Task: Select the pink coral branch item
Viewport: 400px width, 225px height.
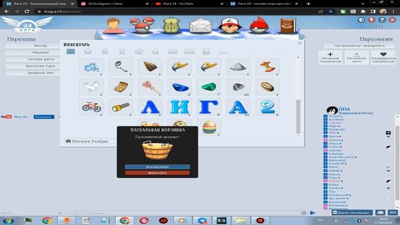Action: pyautogui.click(x=150, y=87)
